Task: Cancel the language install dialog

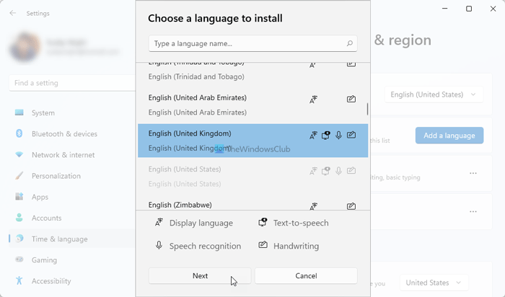Action: [306, 275]
